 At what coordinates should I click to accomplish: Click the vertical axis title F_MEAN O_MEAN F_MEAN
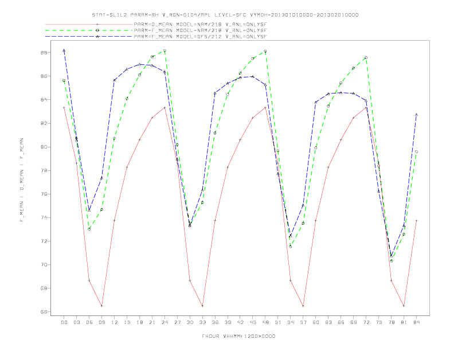(22, 180)
